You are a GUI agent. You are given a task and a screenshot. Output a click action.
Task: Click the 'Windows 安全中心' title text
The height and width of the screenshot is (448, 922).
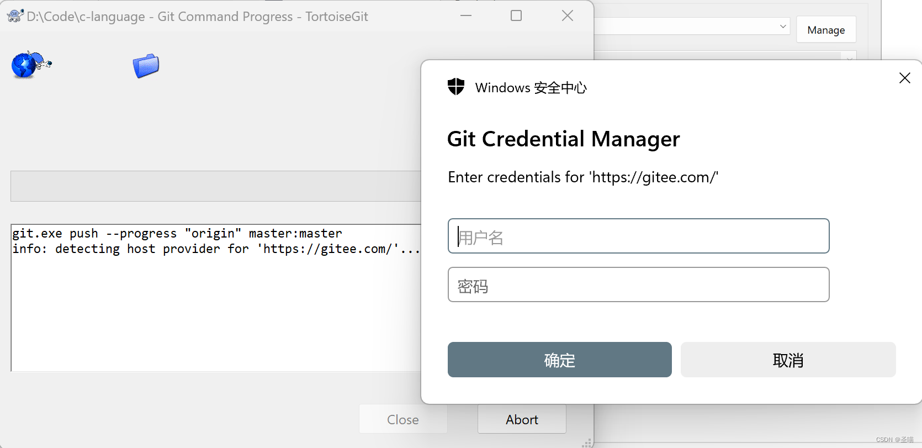point(531,87)
